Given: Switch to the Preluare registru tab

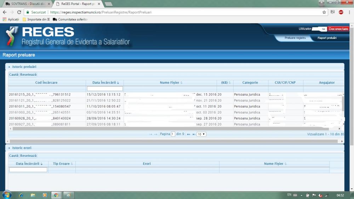Looking at the screenshot, I should pyautogui.click(x=295, y=38).
